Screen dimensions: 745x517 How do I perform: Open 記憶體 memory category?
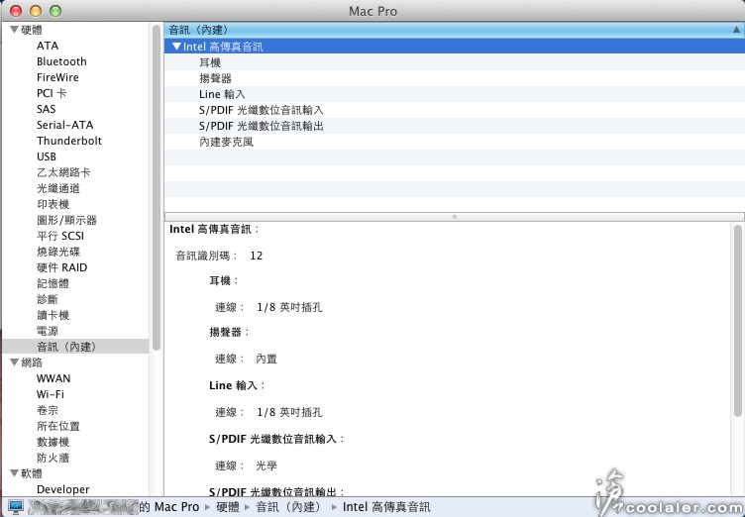(x=53, y=283)
